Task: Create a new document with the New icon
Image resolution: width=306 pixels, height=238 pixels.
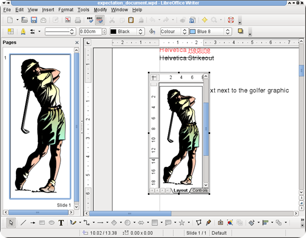Action: [10, 20]
